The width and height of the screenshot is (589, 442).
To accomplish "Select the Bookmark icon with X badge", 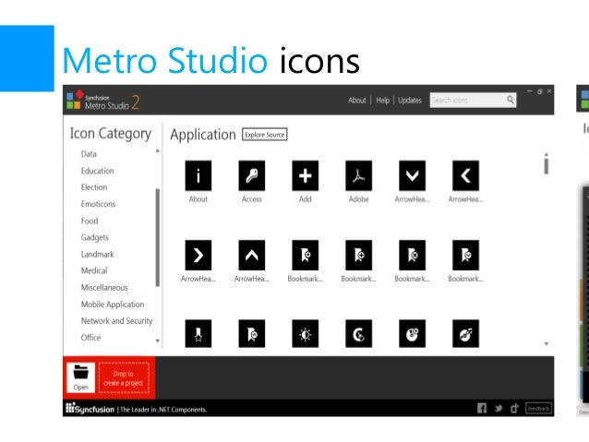I will coord(412,255).
